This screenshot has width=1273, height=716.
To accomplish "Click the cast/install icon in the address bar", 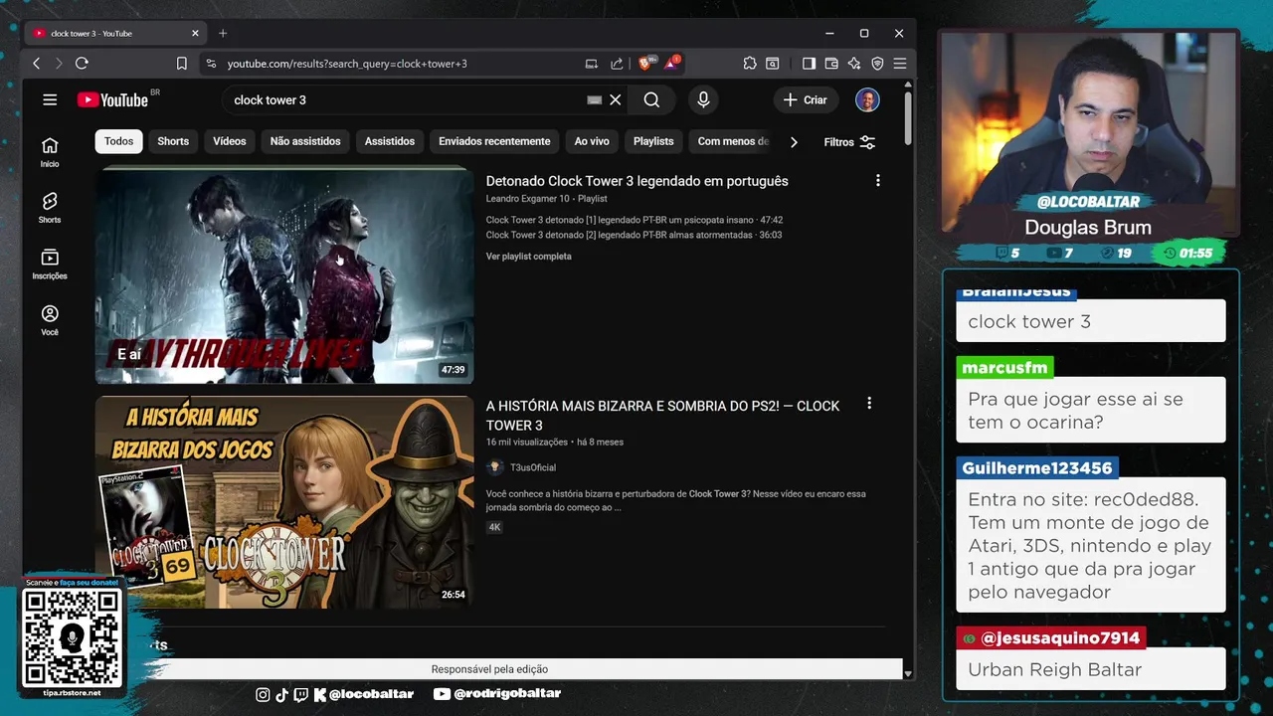I will [x=592, y=64].
